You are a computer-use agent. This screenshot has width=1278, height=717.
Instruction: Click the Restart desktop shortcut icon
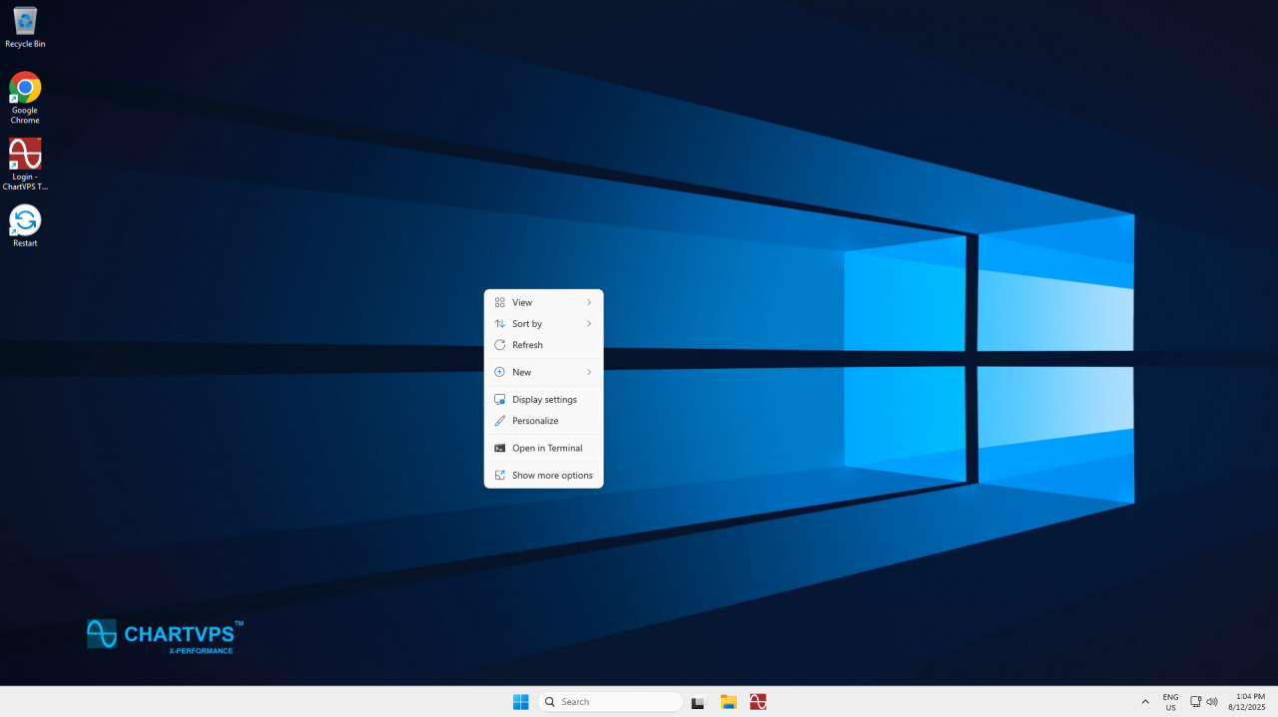pos(25,221)
